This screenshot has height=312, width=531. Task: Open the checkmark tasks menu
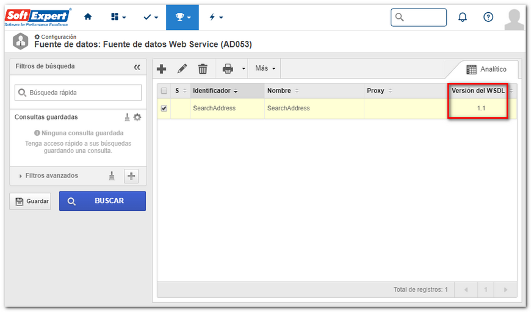pyautogui.click(x=150, y=17)
